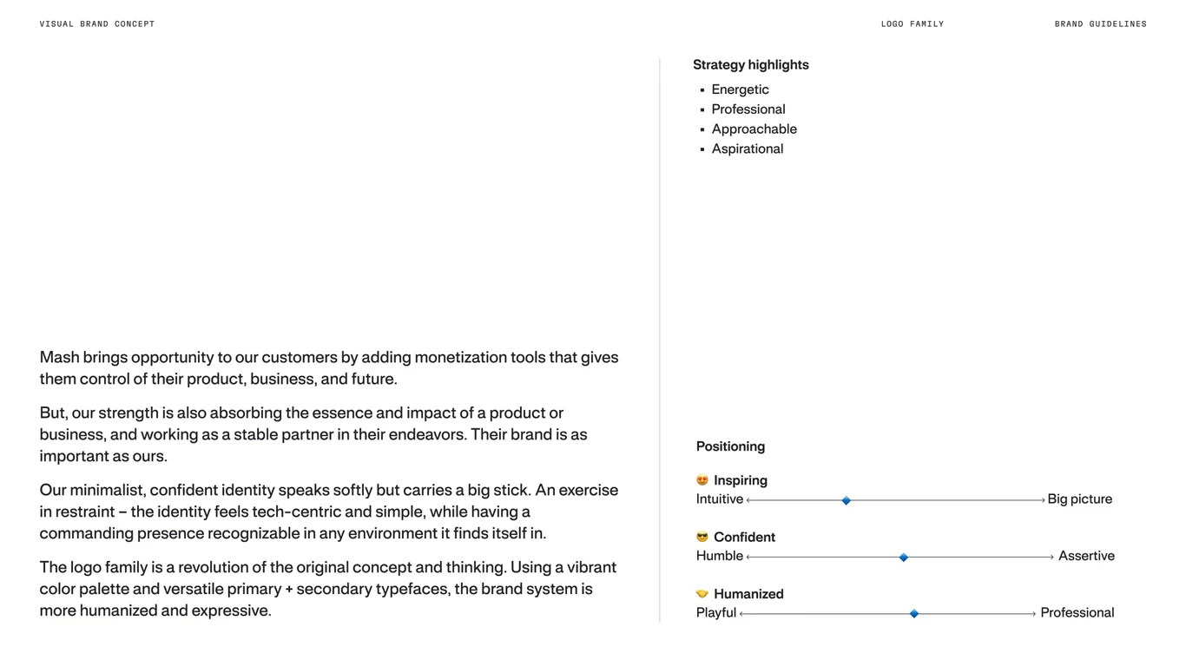Click the sunglasses emoji beside Confident
The height and width of the screenshot is (667, 1186).
[702, 537]
